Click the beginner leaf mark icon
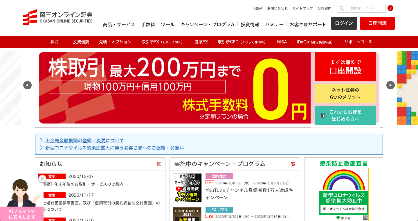The height and width of the screenshot is (221, 418). coord(322,116)
